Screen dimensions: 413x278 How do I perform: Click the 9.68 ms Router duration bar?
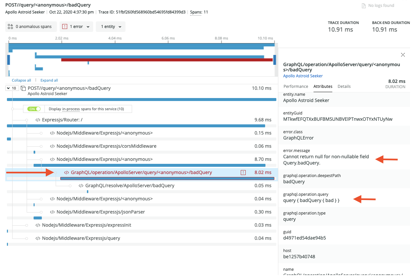tap(136, 126)
